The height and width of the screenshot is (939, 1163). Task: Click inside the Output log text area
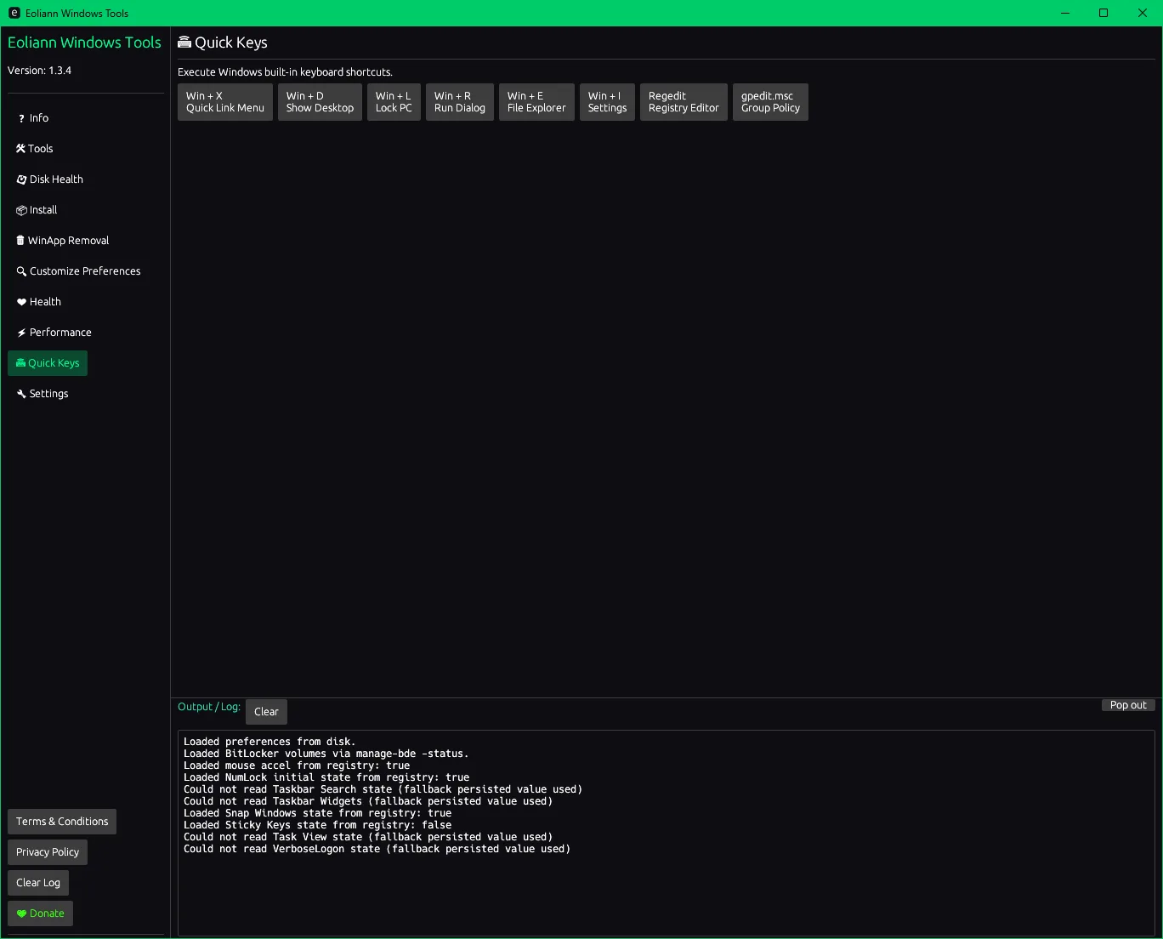pyautogui.click(x=666, y=885)
